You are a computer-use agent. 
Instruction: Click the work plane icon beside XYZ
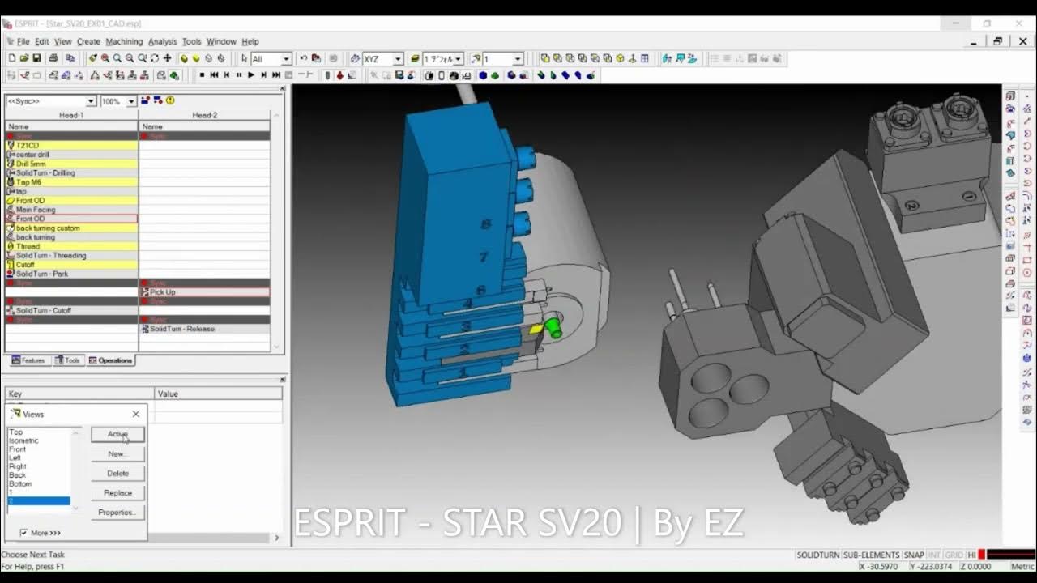coord(355,58)
